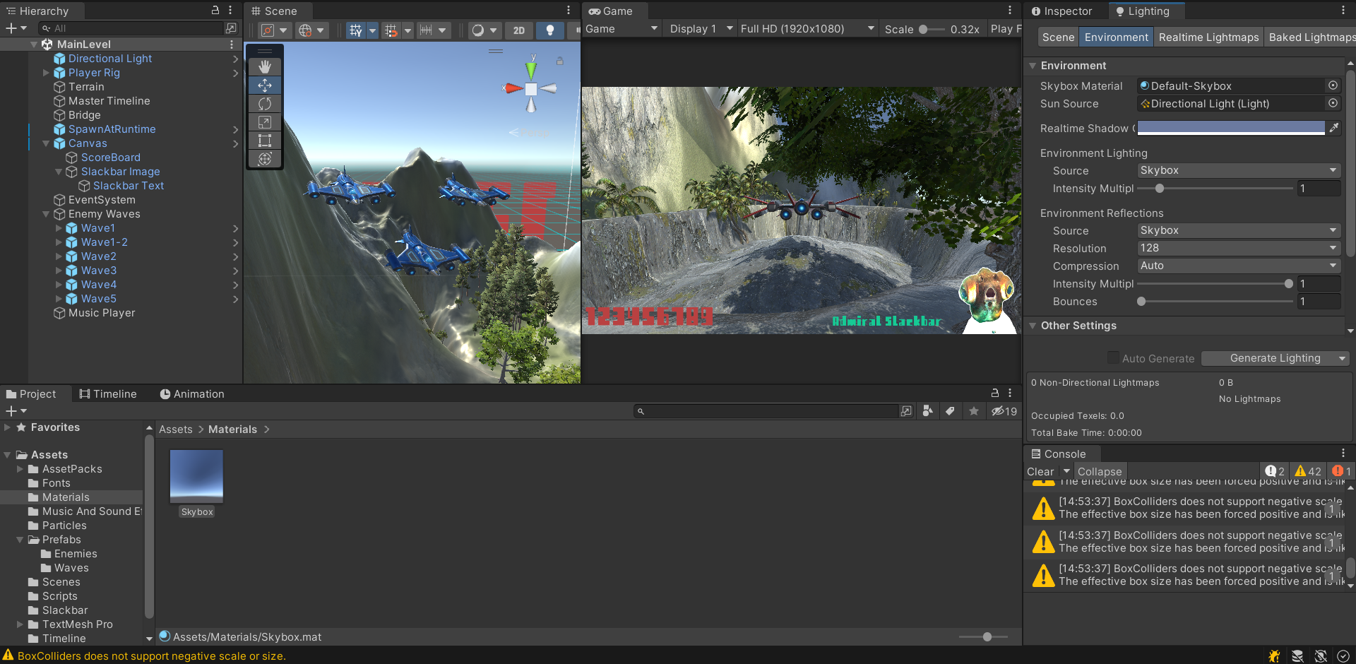
Task: Click the auto-refresh disabled status icon
Action: coord(1321,656)
